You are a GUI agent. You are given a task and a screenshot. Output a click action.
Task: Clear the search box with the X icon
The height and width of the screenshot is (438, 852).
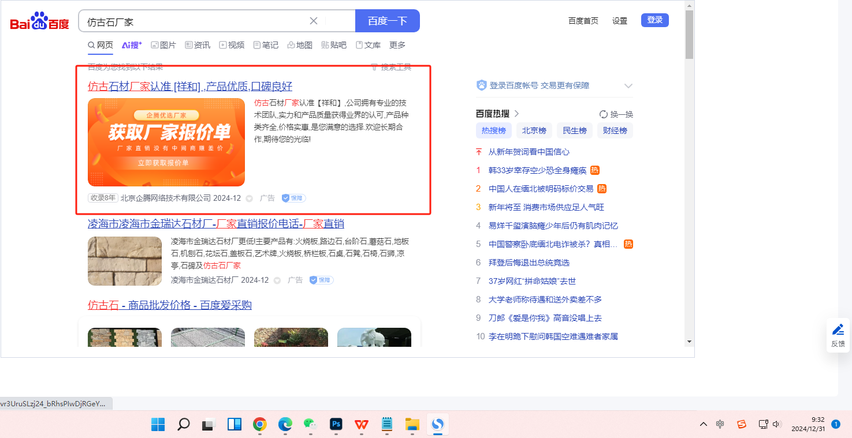click(314, 21)
